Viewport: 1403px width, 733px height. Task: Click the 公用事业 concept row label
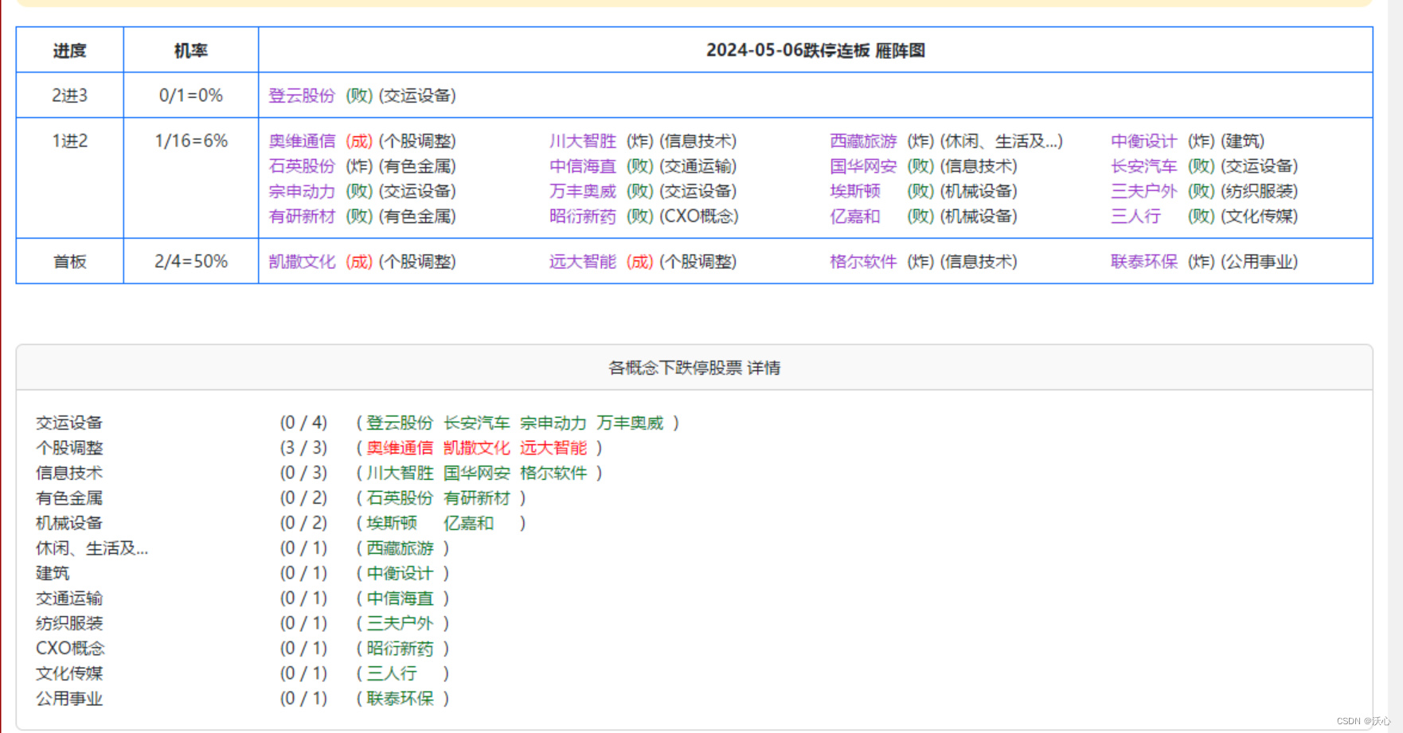click(x=69, y=699)
